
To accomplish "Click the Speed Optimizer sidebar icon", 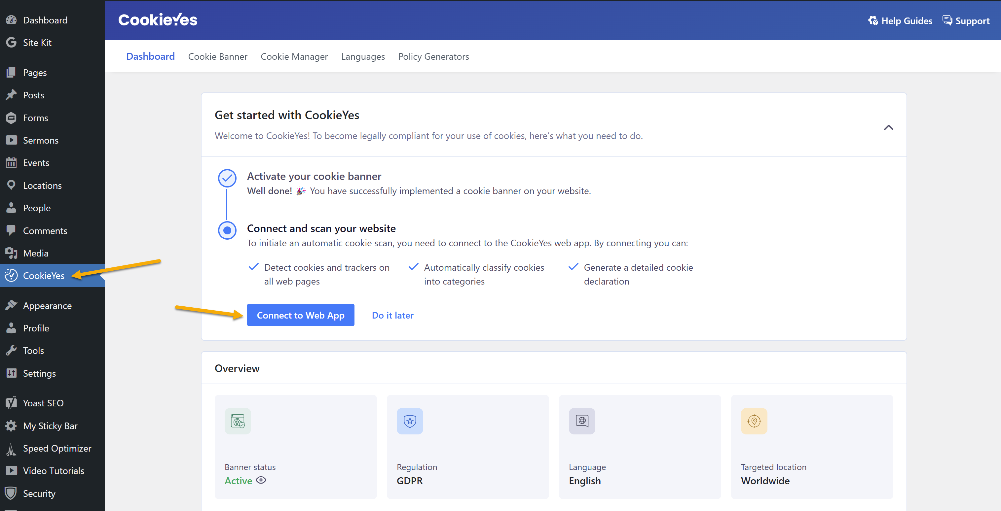I will click(11, 449).
